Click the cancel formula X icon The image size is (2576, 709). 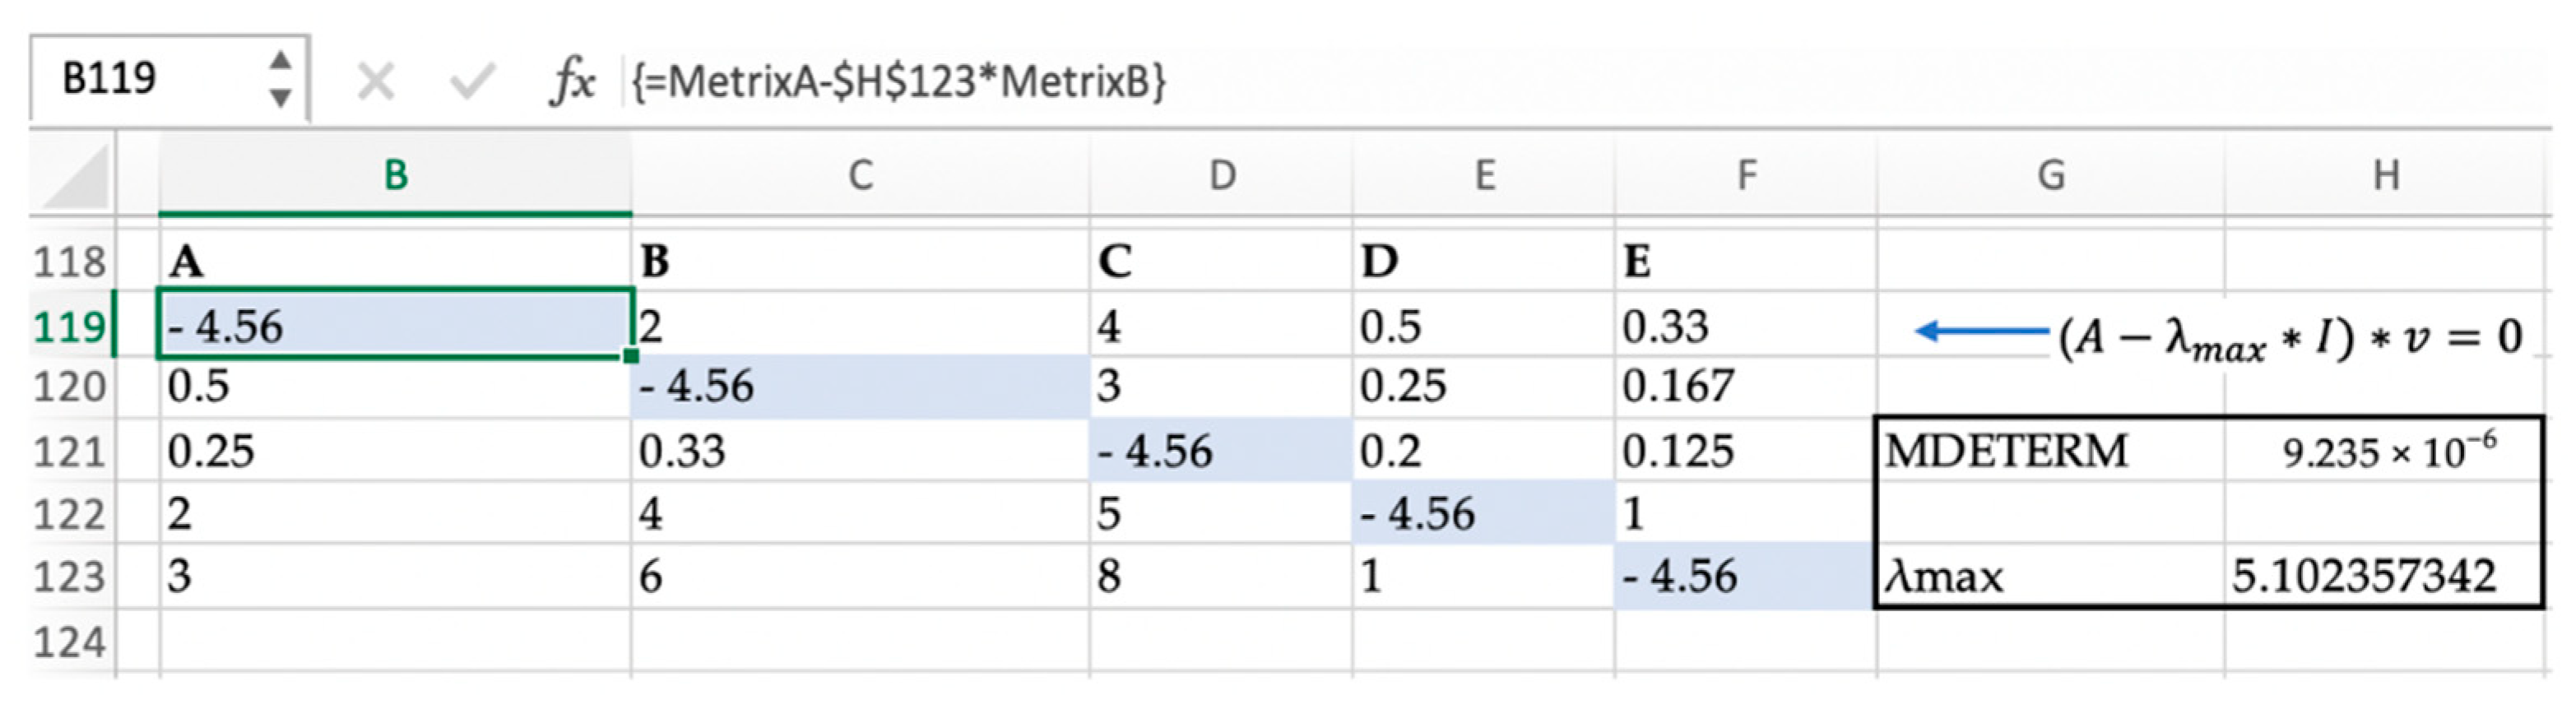tap(375, 81)
